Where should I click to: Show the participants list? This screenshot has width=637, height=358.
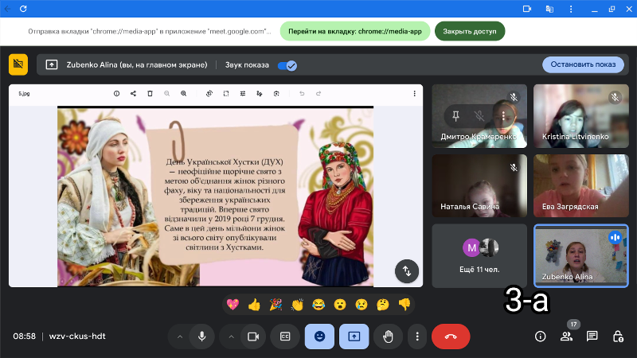point(566,337)
